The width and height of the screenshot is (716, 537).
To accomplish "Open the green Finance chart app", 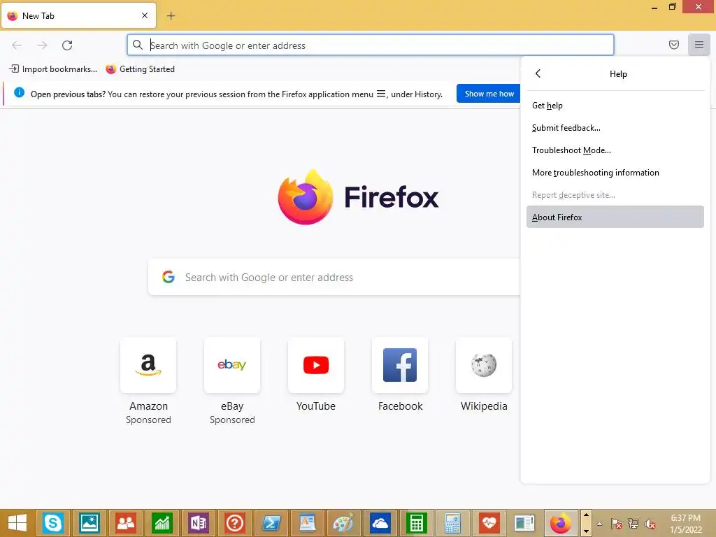I will click(162, 523).
